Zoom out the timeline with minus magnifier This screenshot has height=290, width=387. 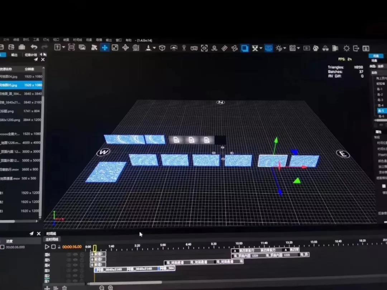(102, 288)
